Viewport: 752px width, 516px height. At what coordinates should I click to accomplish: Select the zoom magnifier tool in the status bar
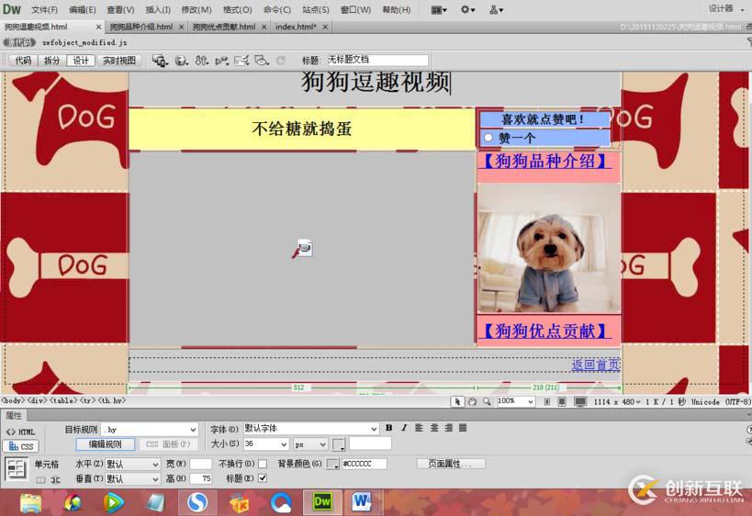click(x=487, y=402)
